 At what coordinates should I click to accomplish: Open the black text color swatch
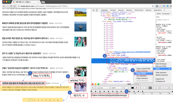click(x=132, y=88)
